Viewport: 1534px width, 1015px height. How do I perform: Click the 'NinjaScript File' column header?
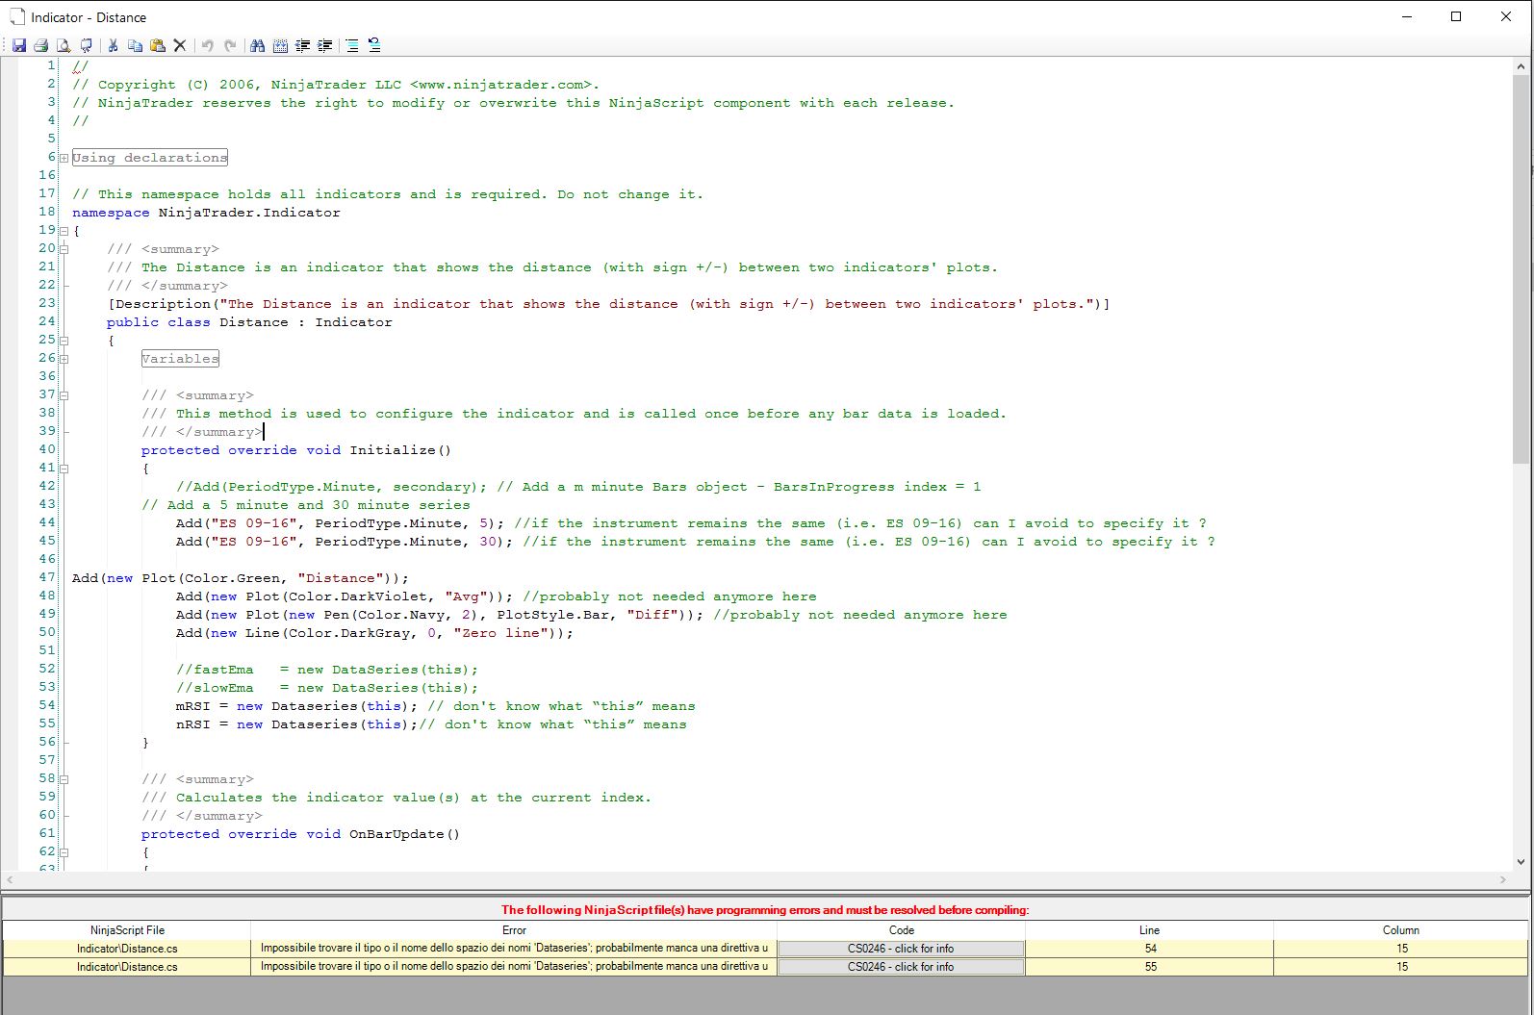[127, 930]
